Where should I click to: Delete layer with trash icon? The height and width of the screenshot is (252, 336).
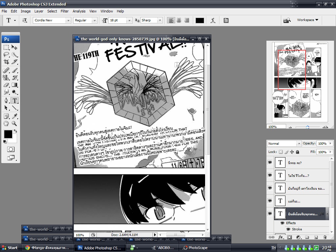point(325,237)
